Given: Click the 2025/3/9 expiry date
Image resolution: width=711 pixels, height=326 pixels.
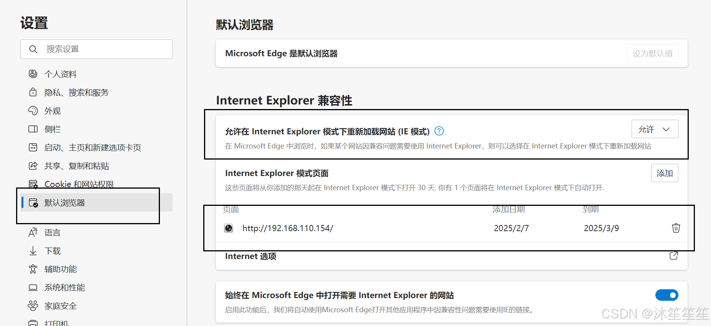Looking at the screenshot, I should pyautogui.click(x=601, y=228).
